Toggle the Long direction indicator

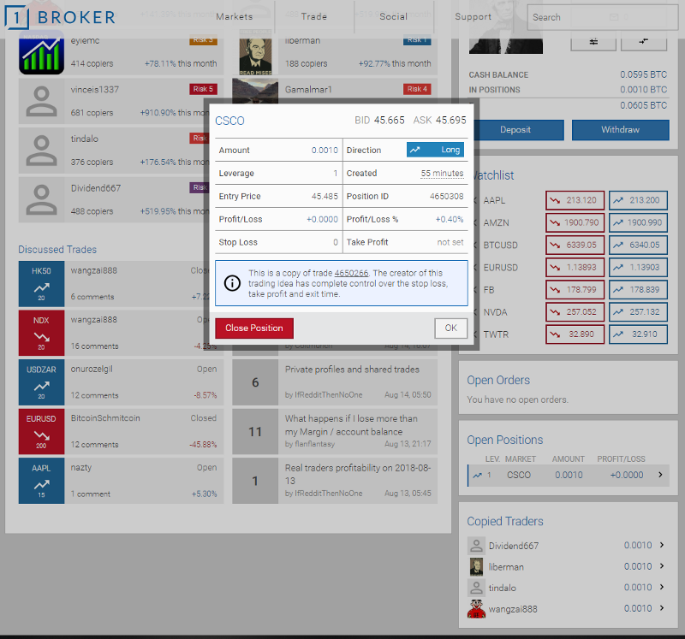(x=435, y=150)
